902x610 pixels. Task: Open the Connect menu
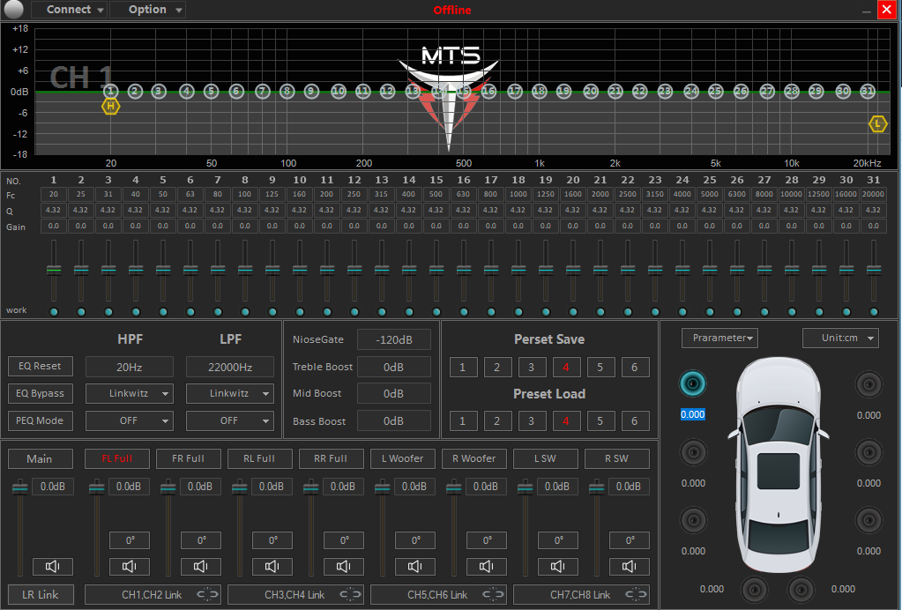click(69, 10)
